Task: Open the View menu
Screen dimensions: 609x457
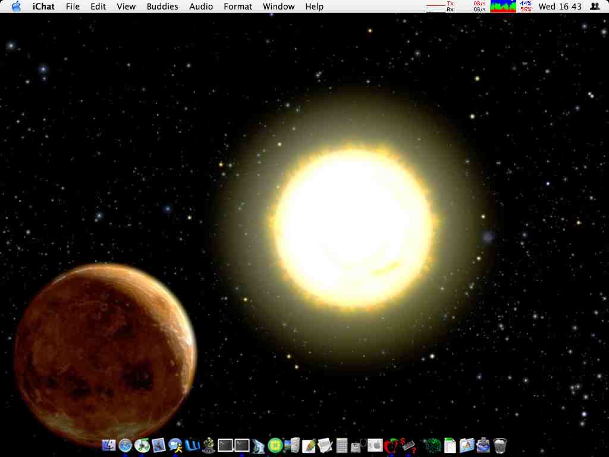Action: pos(126,7)
